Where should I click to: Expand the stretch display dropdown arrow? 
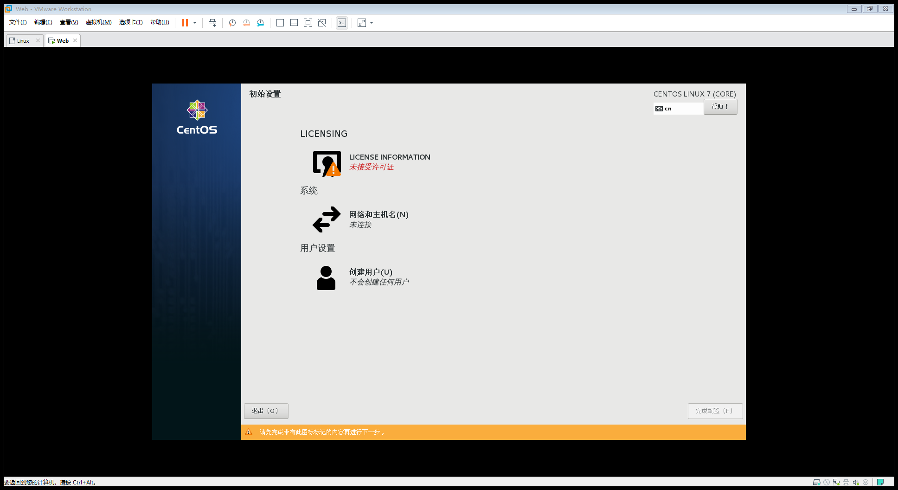point(372,23)
